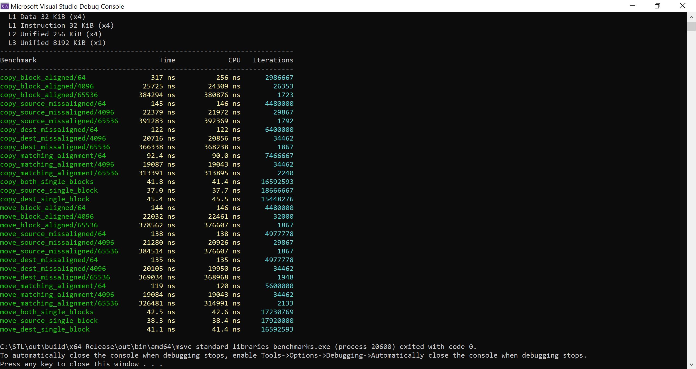Click the Benchmark column header
This screenshot has height=369, width=696.
pyautogui.click(x=18, y=60)
